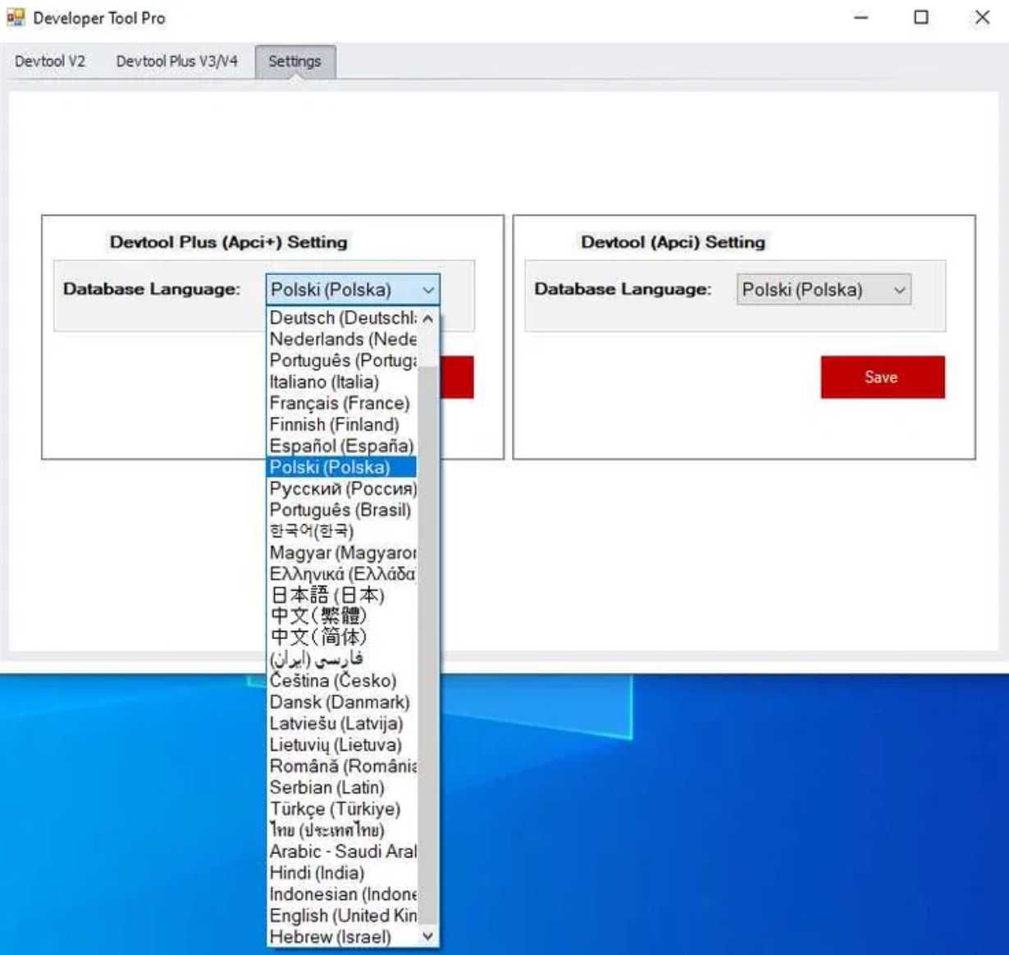Image resolution: width=1009 pixels, height=955 pixels.
Task: Choose Japanese 日本語 (日本) option
Action: (x=343, y=595)
